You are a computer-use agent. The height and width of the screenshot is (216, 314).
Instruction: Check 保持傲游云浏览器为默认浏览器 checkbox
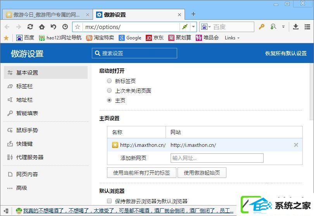(x=109, y=201)
